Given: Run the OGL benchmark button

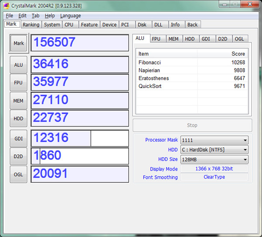Looking at the screenshot, I should (18, 174).
